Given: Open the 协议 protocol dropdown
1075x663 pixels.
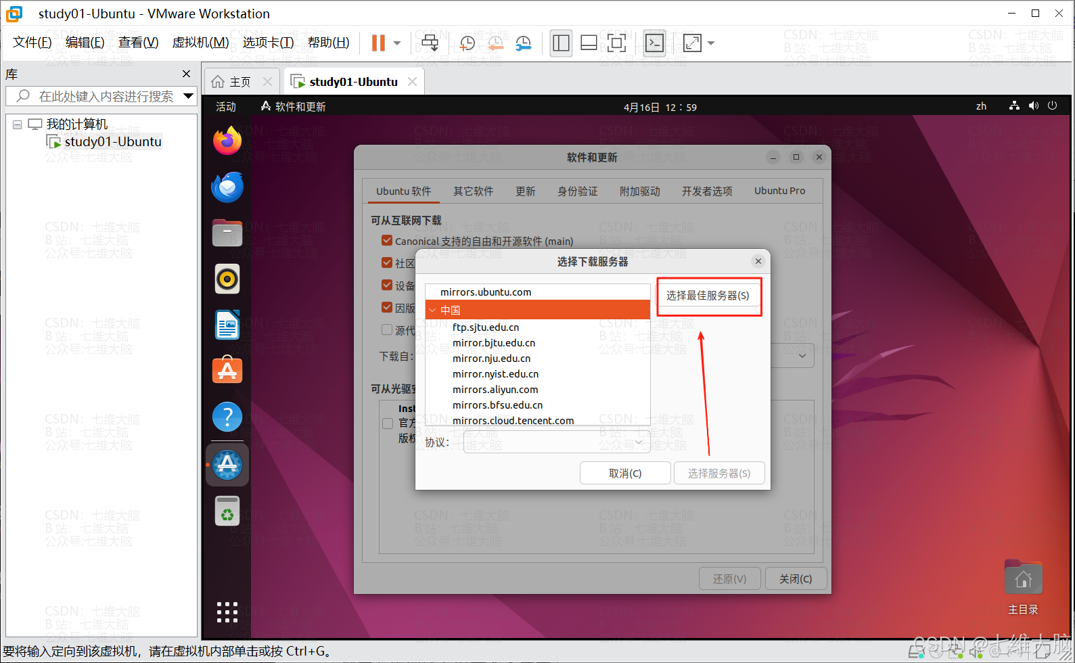Looking at the screenshot, I should [x=557, y=442].
